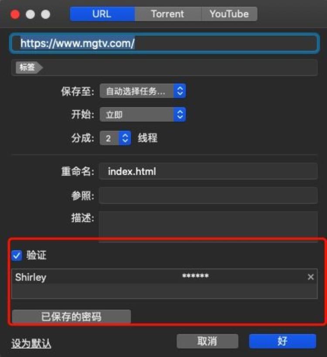Open 已保存的密码 saved passwords
The width and height of the screenshot is (327, 357).
71,317
